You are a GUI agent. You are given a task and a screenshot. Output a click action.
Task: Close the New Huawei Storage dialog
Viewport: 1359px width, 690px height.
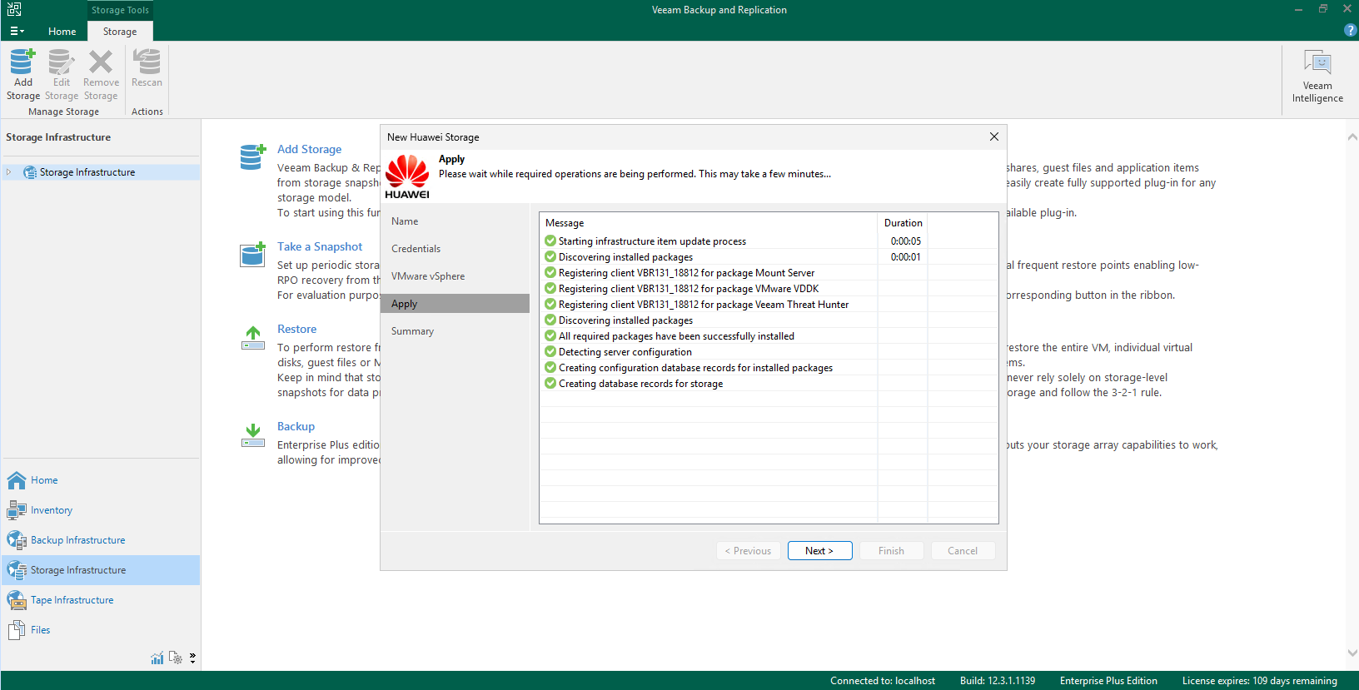tap(993, 137)
